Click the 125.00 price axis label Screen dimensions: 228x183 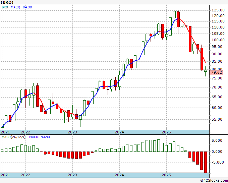click(218, 10)
